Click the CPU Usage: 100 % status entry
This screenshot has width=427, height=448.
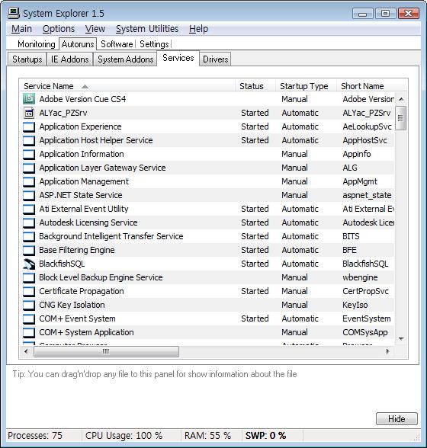pos(124,436)
